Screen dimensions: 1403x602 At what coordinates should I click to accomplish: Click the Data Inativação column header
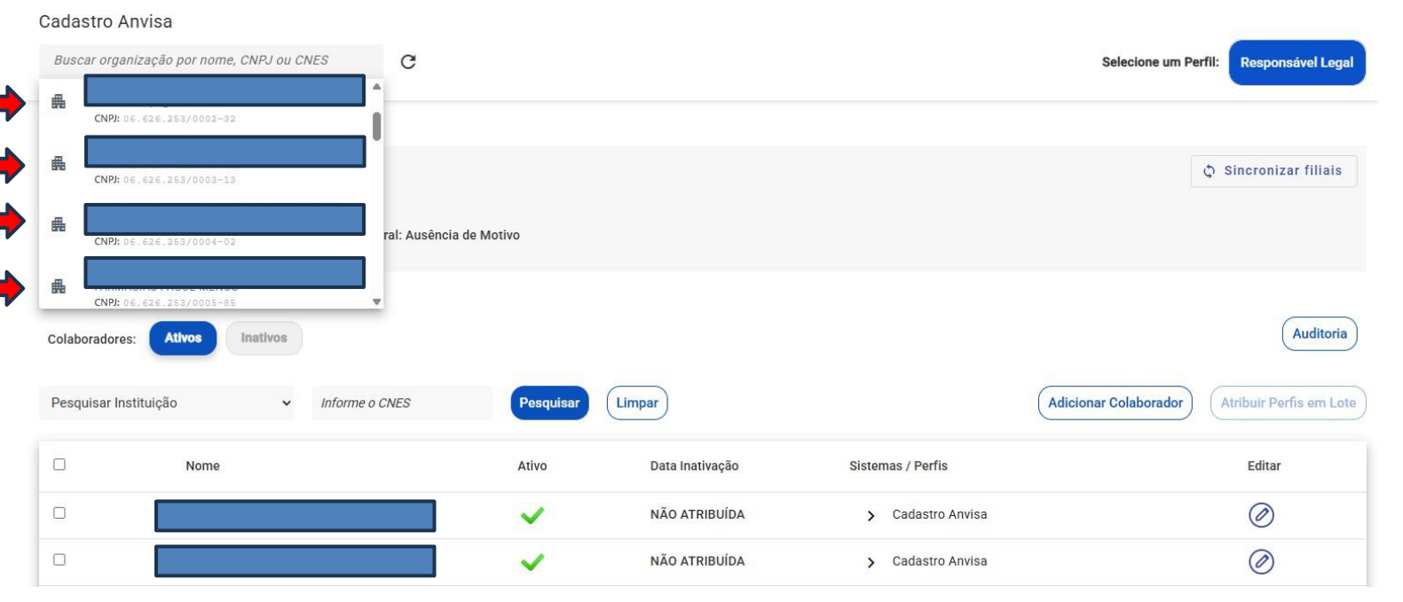click(x=694, y=465)
